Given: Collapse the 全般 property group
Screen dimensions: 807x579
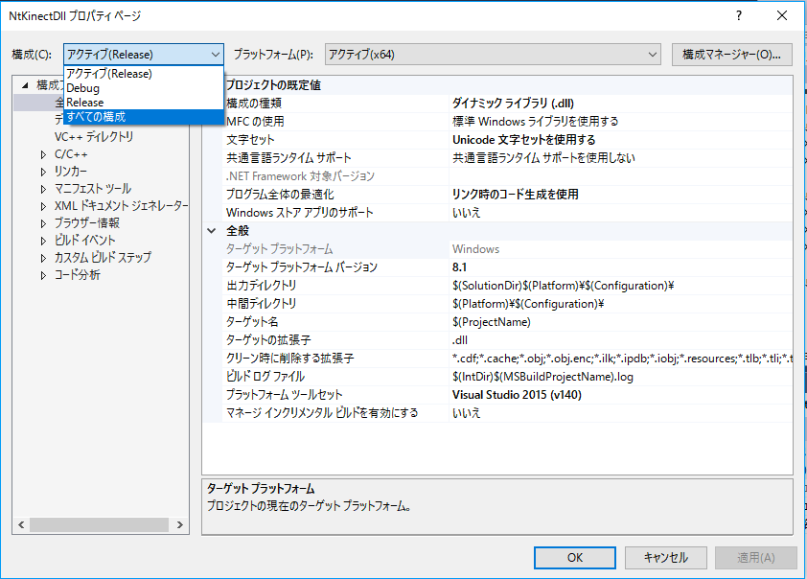Looking at the screenshot, I should click(211, 231).
